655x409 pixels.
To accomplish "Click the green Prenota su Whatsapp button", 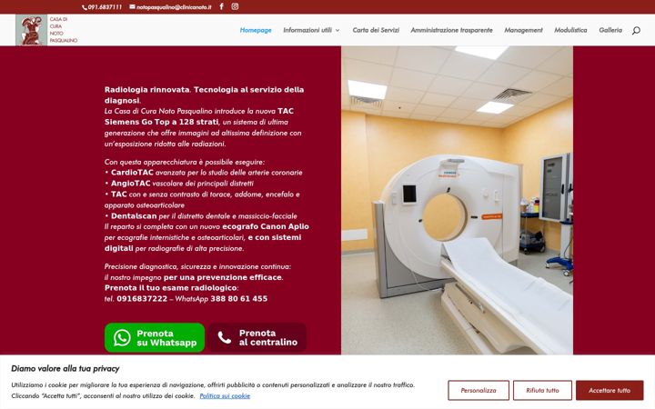I will (155, 337).
